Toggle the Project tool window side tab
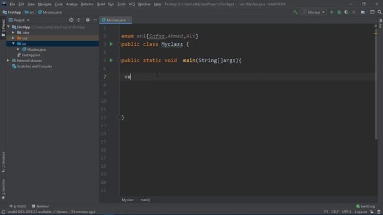 3,28
